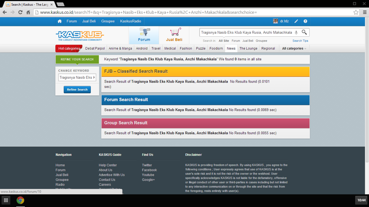Open a new browser tab
369x207 pixels.
(x=60, y=4)
